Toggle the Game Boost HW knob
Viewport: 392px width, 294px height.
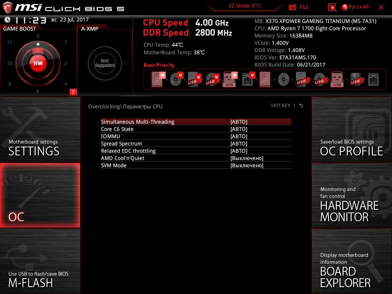(x=38, y=63)
